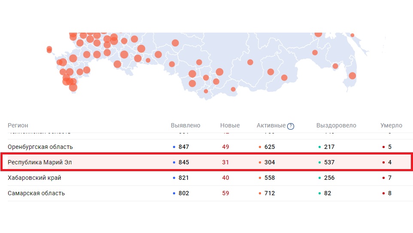Click recovered count 537 in highlighted row
This screenshot has height=233, width=413.
click(330, 162)
